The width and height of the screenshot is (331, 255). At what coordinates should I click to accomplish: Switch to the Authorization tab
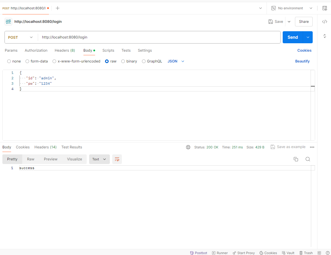coord(36,50)
